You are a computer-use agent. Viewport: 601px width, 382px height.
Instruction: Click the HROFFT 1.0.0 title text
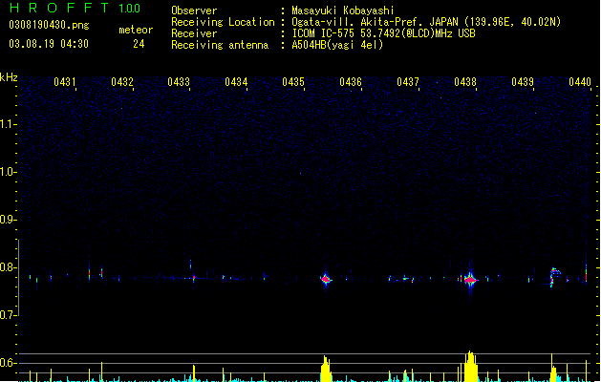[75, 8]
